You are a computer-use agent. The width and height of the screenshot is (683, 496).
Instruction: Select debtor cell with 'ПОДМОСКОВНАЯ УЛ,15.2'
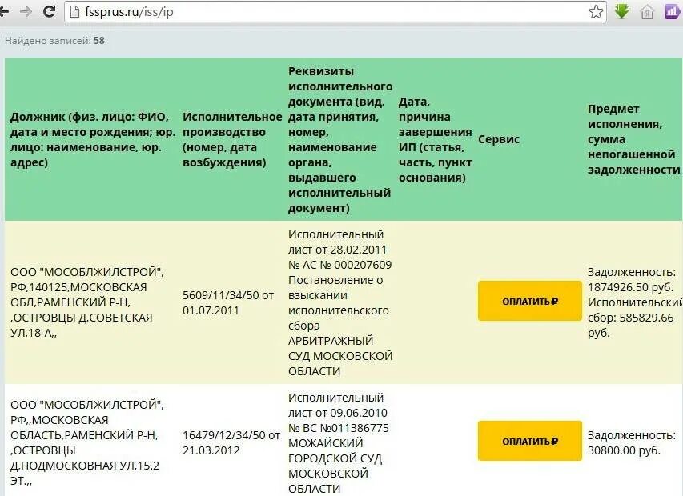(x=87, y=443)
